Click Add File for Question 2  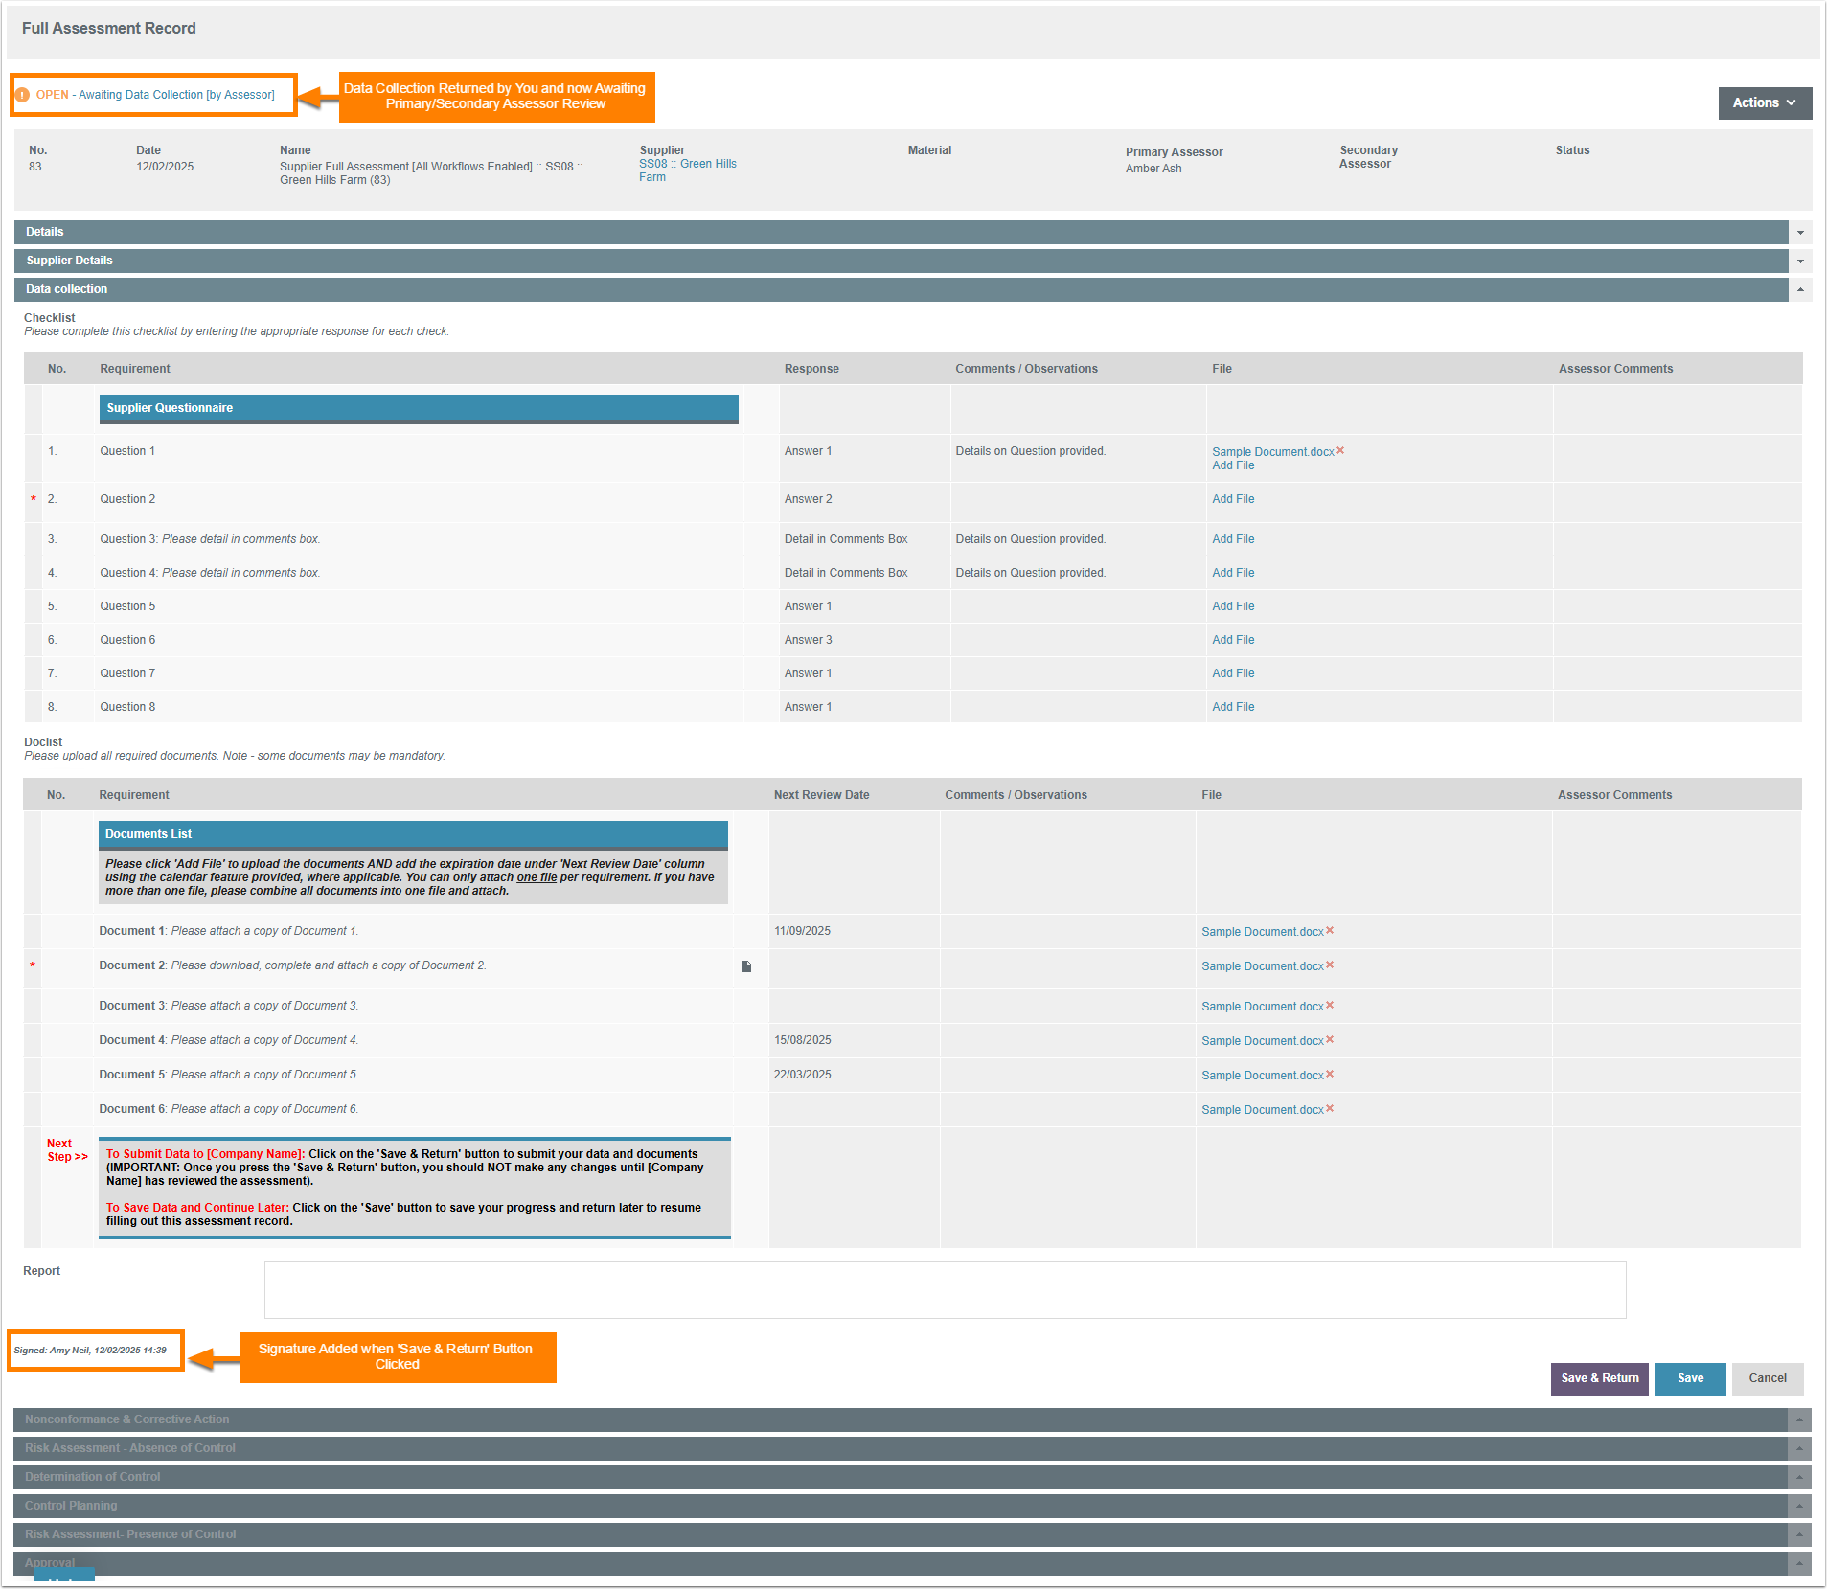pyautogui.click(x=1233, y=499)
